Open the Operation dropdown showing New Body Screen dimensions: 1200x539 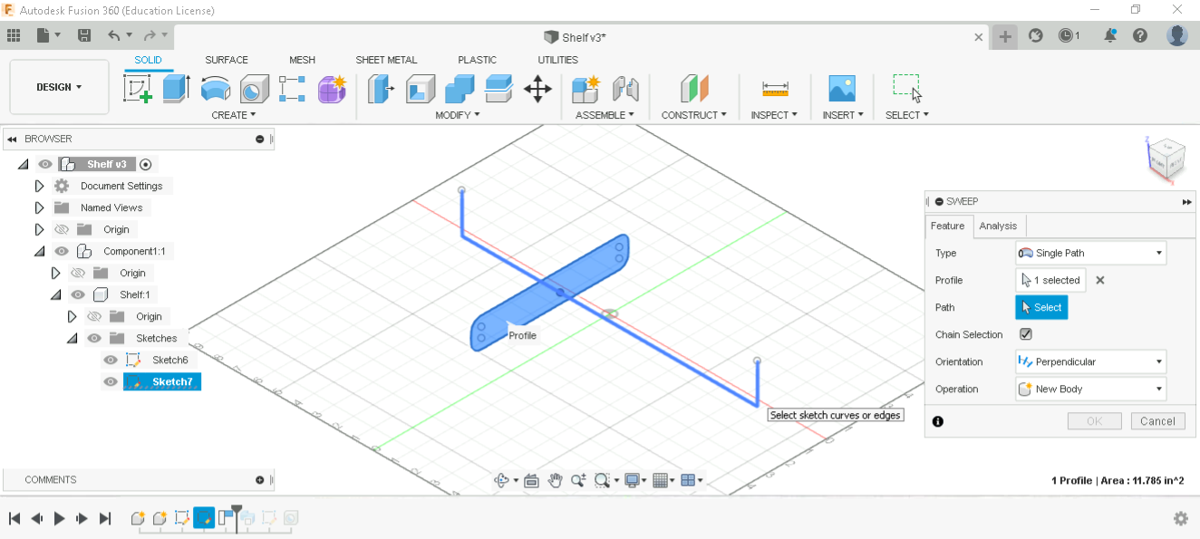[x=1090, y=389]
